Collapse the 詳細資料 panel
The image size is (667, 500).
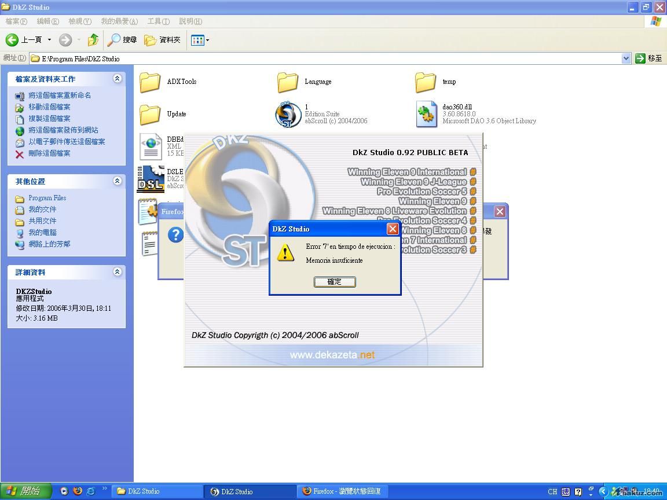point(117,272)
